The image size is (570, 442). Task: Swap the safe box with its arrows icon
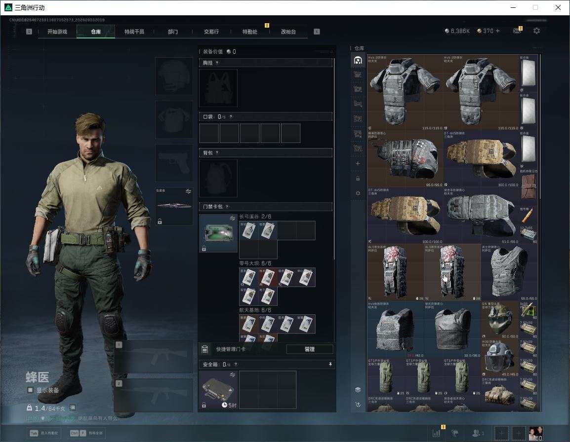[x=232, y=374]
